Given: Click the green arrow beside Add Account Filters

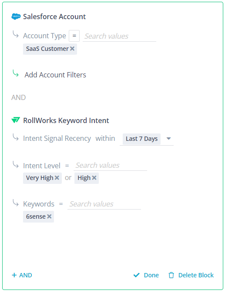Looking at the screenshot, I should click(16, 73).
